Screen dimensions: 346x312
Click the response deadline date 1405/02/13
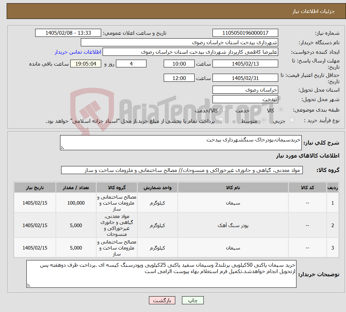pyautogui.click(x=245, y=64)
